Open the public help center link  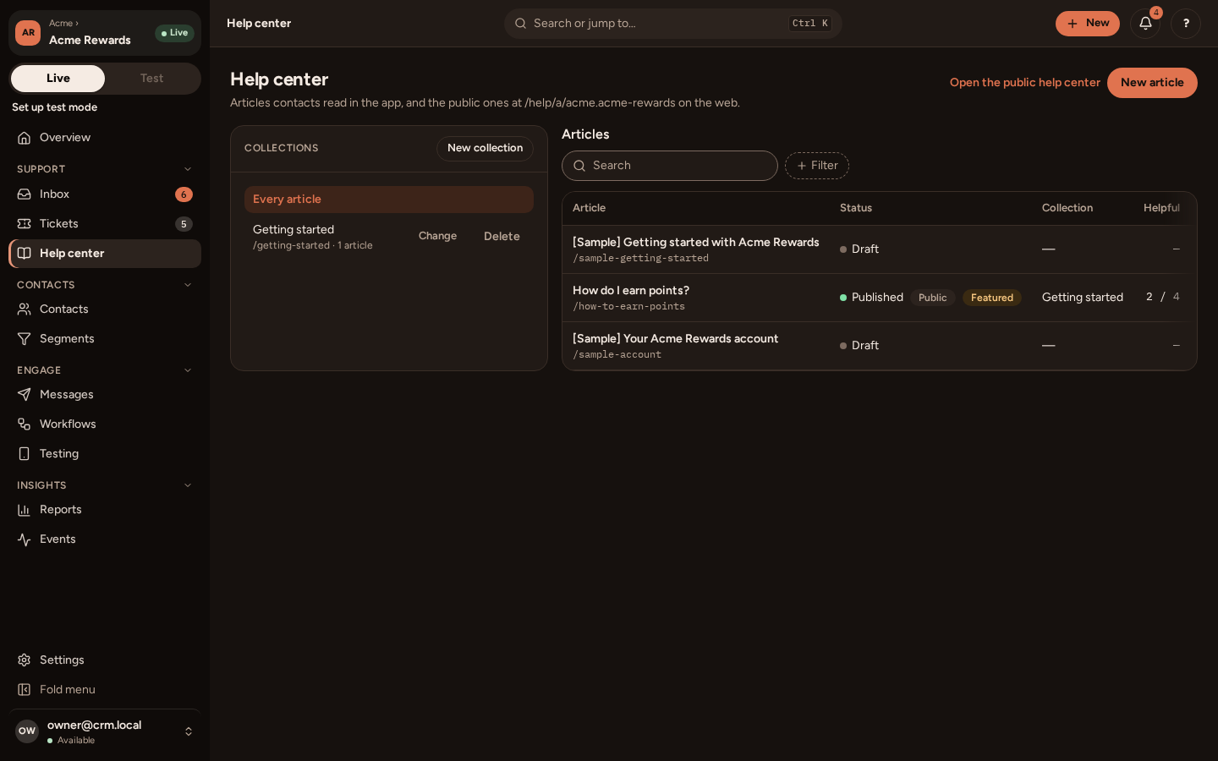[x=1025, y=83]
